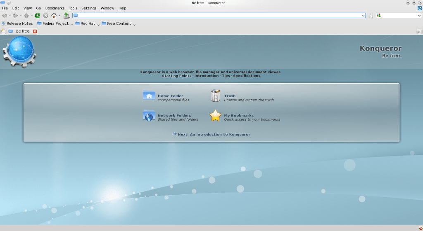Click 'Shared files and folders' text
Screen dimensions: 423x231
point(178,119)
